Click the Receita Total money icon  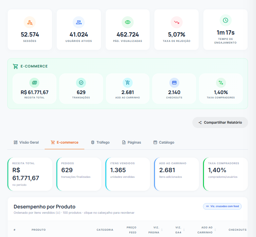34,83
